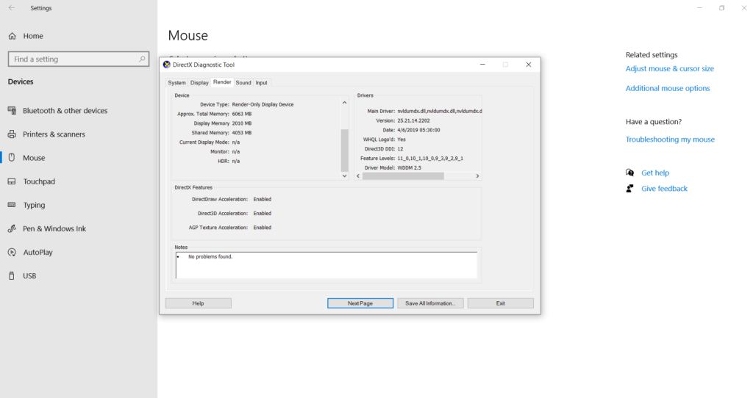Click the Help button in DirectX dialog
Viewport: 753px width, 398px height.
[x=199, y=303]
